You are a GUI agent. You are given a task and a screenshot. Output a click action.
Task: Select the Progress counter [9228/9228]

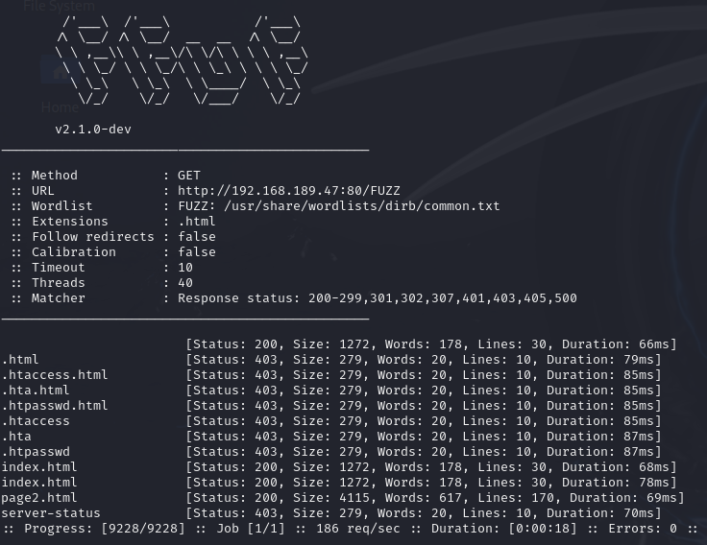(143, 529)
